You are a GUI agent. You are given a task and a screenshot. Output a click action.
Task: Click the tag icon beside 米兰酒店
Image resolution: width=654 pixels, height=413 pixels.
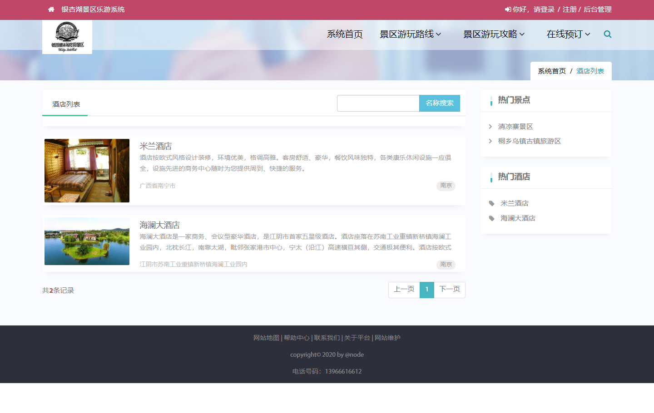(491, 203)
